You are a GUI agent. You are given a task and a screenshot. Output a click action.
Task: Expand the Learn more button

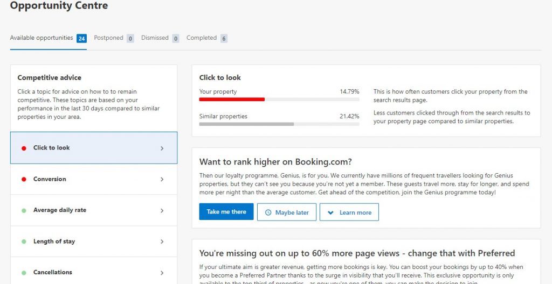pos(349,212)
